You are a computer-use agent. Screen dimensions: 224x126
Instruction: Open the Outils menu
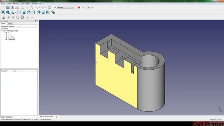tap(22, 3)
